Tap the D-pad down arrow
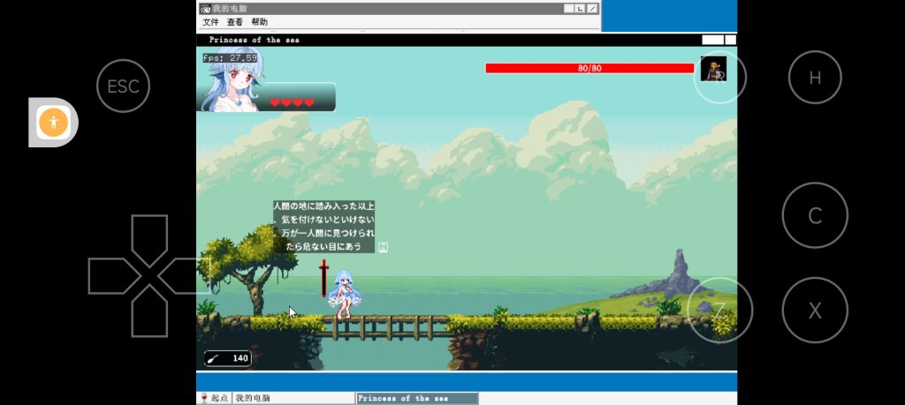This screenshot has width=905, height=405. click(x=149, y=312)
